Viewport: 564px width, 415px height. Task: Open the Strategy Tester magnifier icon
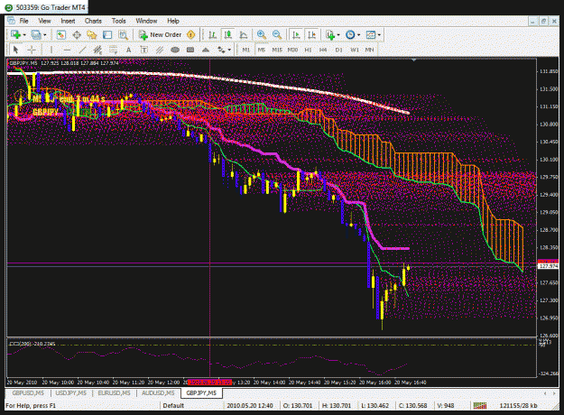123,35
